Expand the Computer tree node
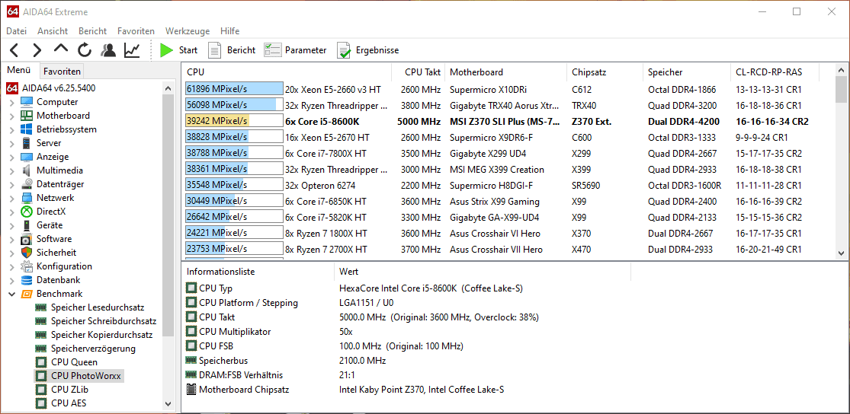The height and width of the screenshot is (414, 850). (x=11, y=102)
